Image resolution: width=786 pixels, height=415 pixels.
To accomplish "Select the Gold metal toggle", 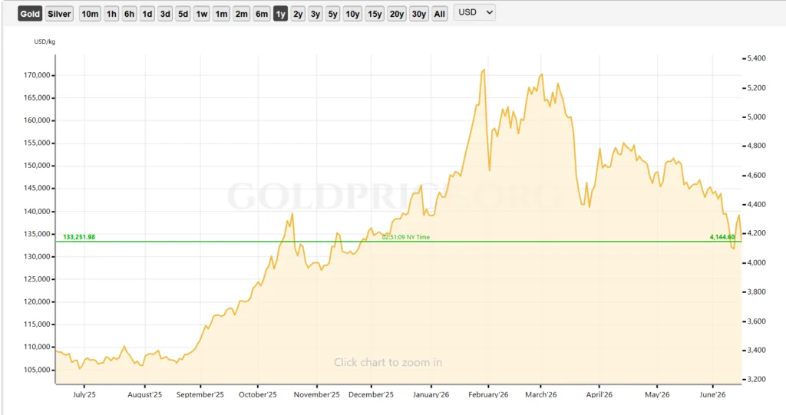I will 30,14.
